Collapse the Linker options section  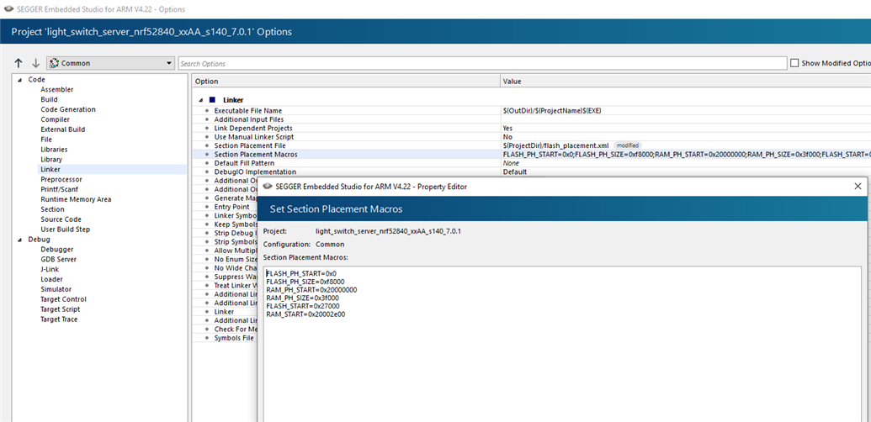(201, 100)
